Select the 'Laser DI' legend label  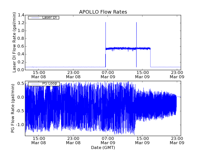coord(49,17)
